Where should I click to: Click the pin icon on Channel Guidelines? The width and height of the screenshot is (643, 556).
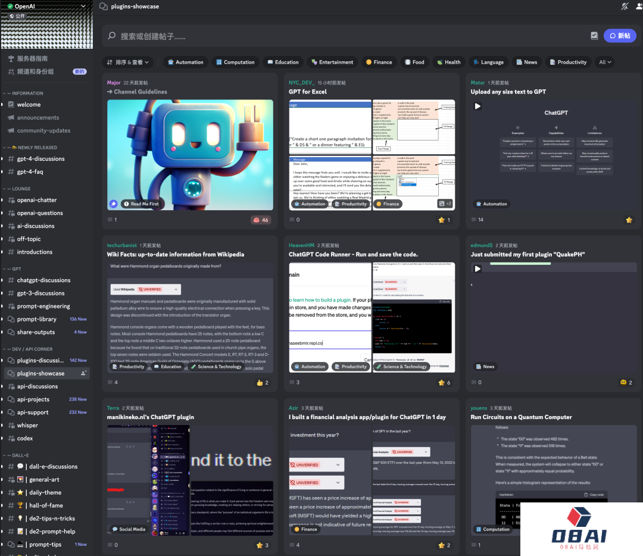113,204
